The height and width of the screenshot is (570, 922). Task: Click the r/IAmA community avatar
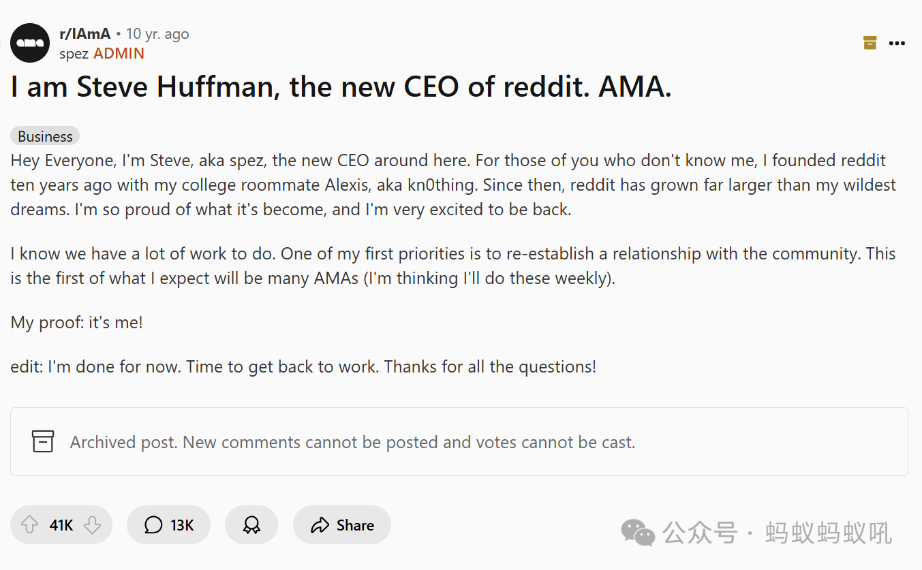(30, 43)
